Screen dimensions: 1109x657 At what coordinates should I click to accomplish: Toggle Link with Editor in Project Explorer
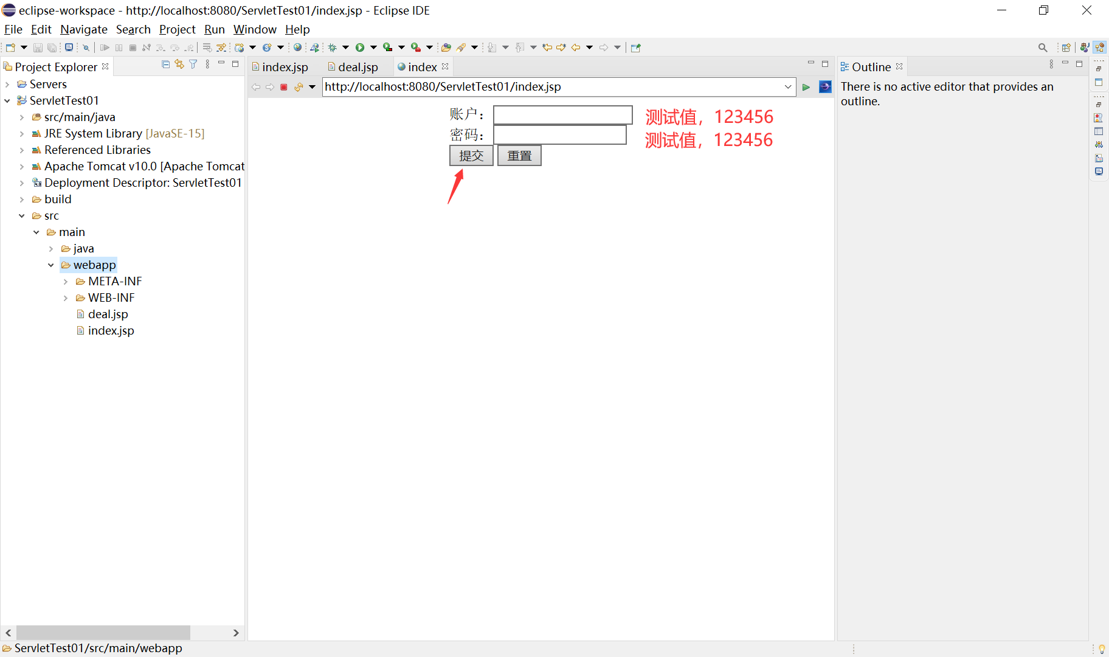coord(179,64)
